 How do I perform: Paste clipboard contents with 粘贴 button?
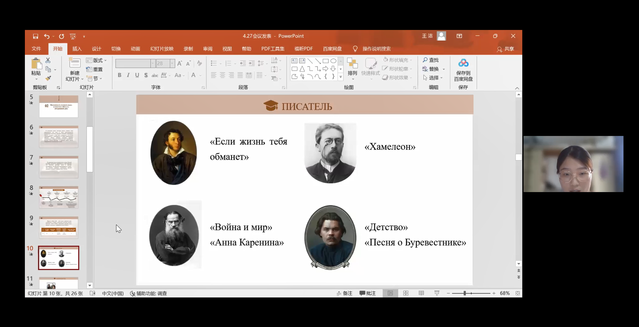click(36, 69)
